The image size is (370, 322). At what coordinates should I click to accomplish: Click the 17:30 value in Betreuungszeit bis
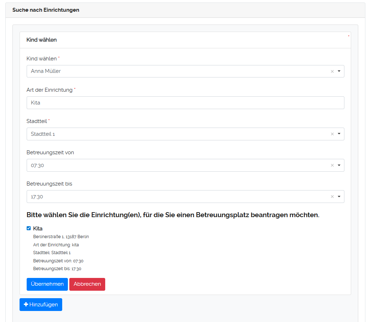(37, 197)
